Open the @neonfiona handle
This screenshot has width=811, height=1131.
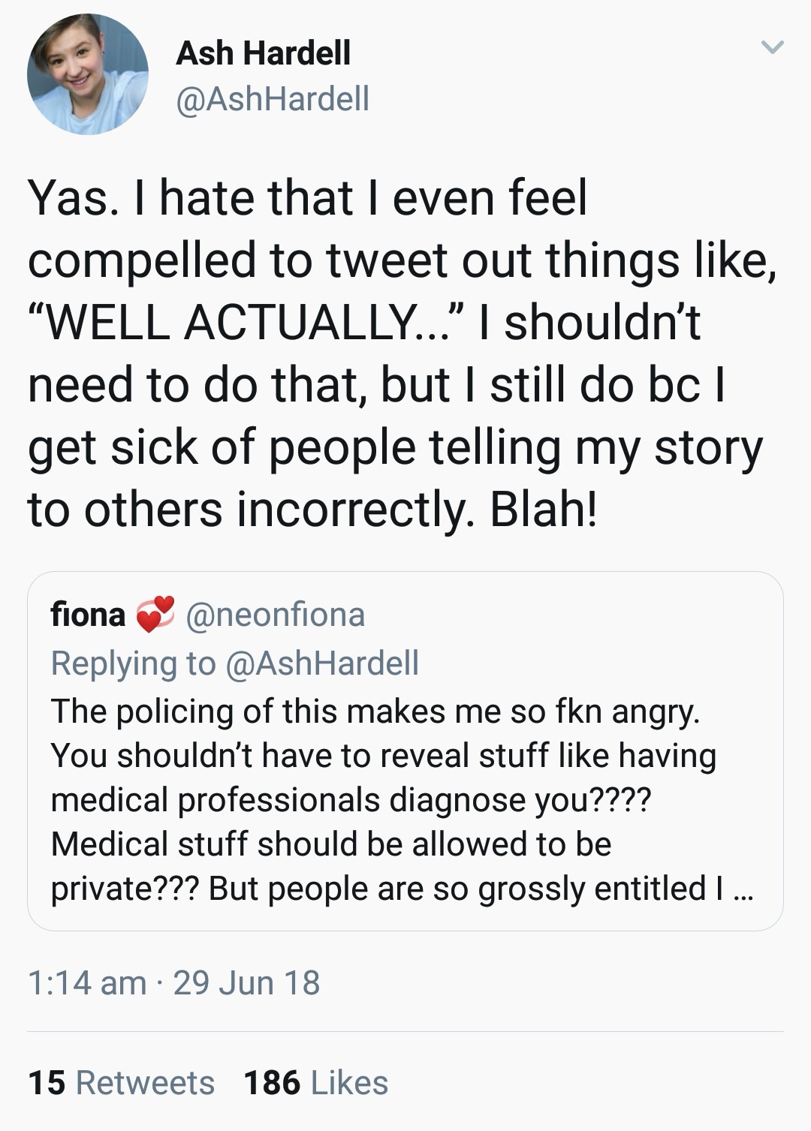(275, 615)
